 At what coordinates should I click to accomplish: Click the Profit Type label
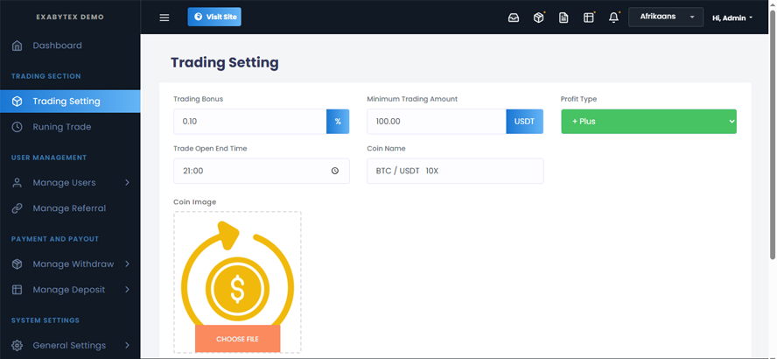point(578,99)
